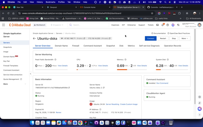Switch to the Firewall tab
Image resolution: width=203 pixels, height=127 pixels.
pyautogui.click(x=76, y=46)
